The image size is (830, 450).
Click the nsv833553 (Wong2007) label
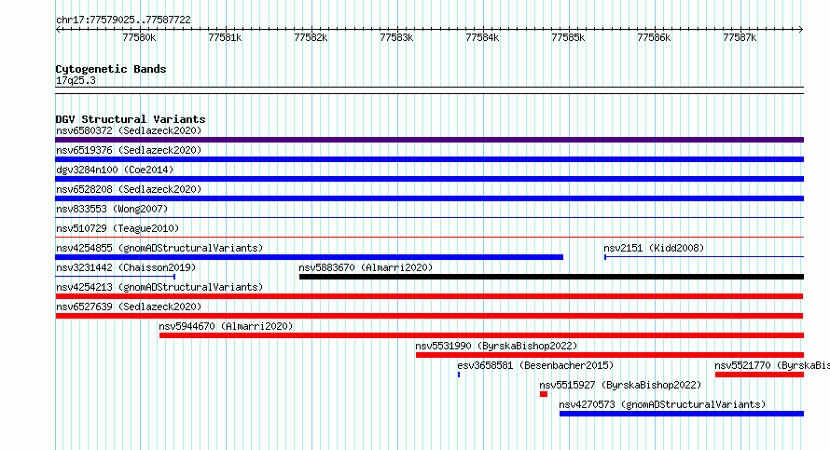tap(112, 209)
